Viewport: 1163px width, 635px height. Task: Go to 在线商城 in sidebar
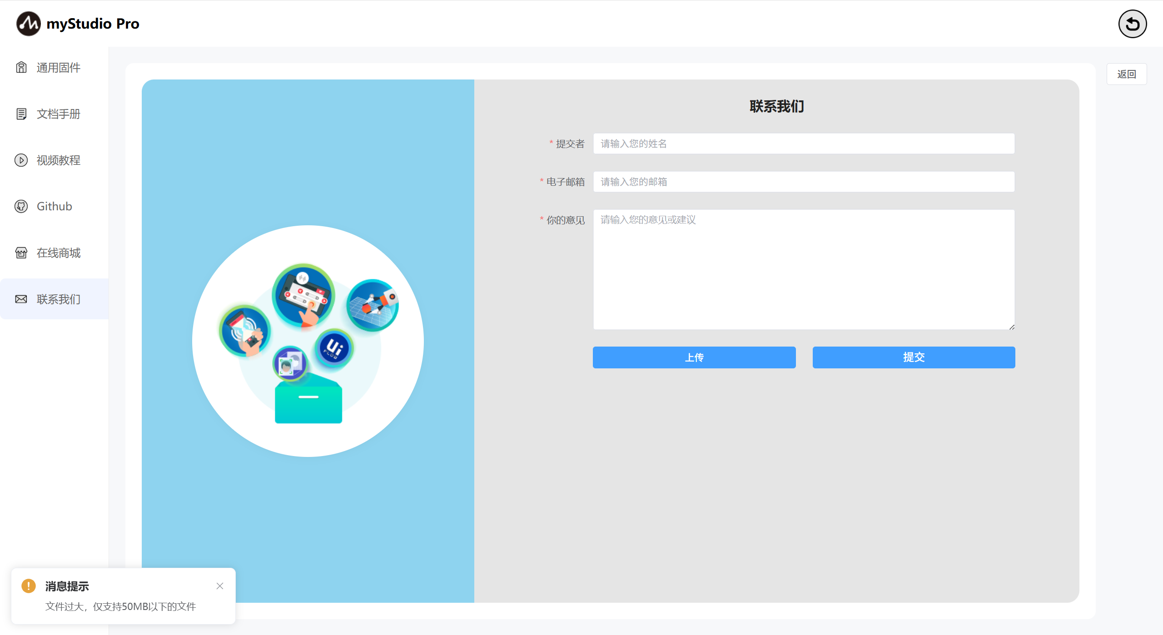point(58,253)
